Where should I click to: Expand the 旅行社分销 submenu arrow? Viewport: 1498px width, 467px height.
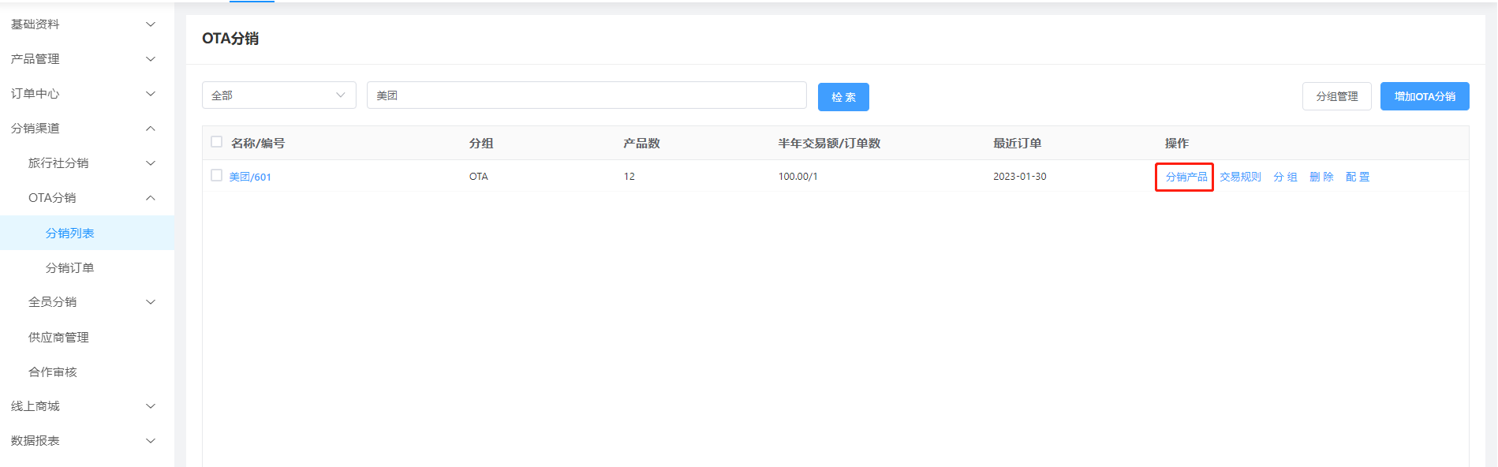pyautogui.click(x=151, y=163)
